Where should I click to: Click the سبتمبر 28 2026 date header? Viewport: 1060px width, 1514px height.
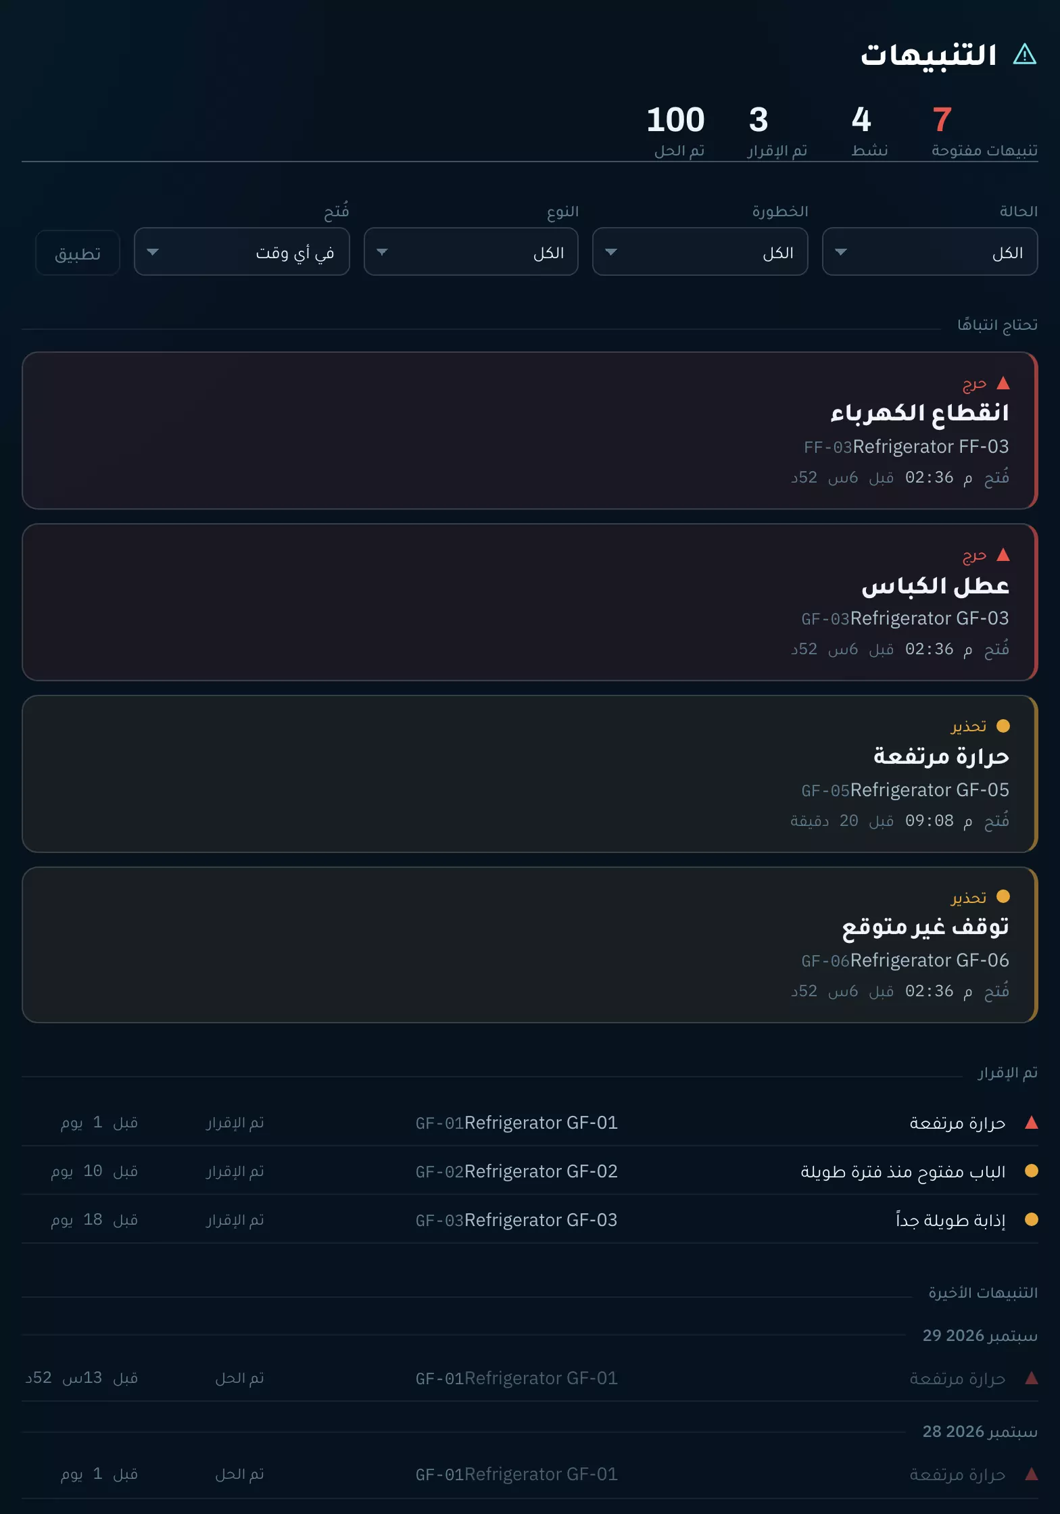coord(980,1432)
